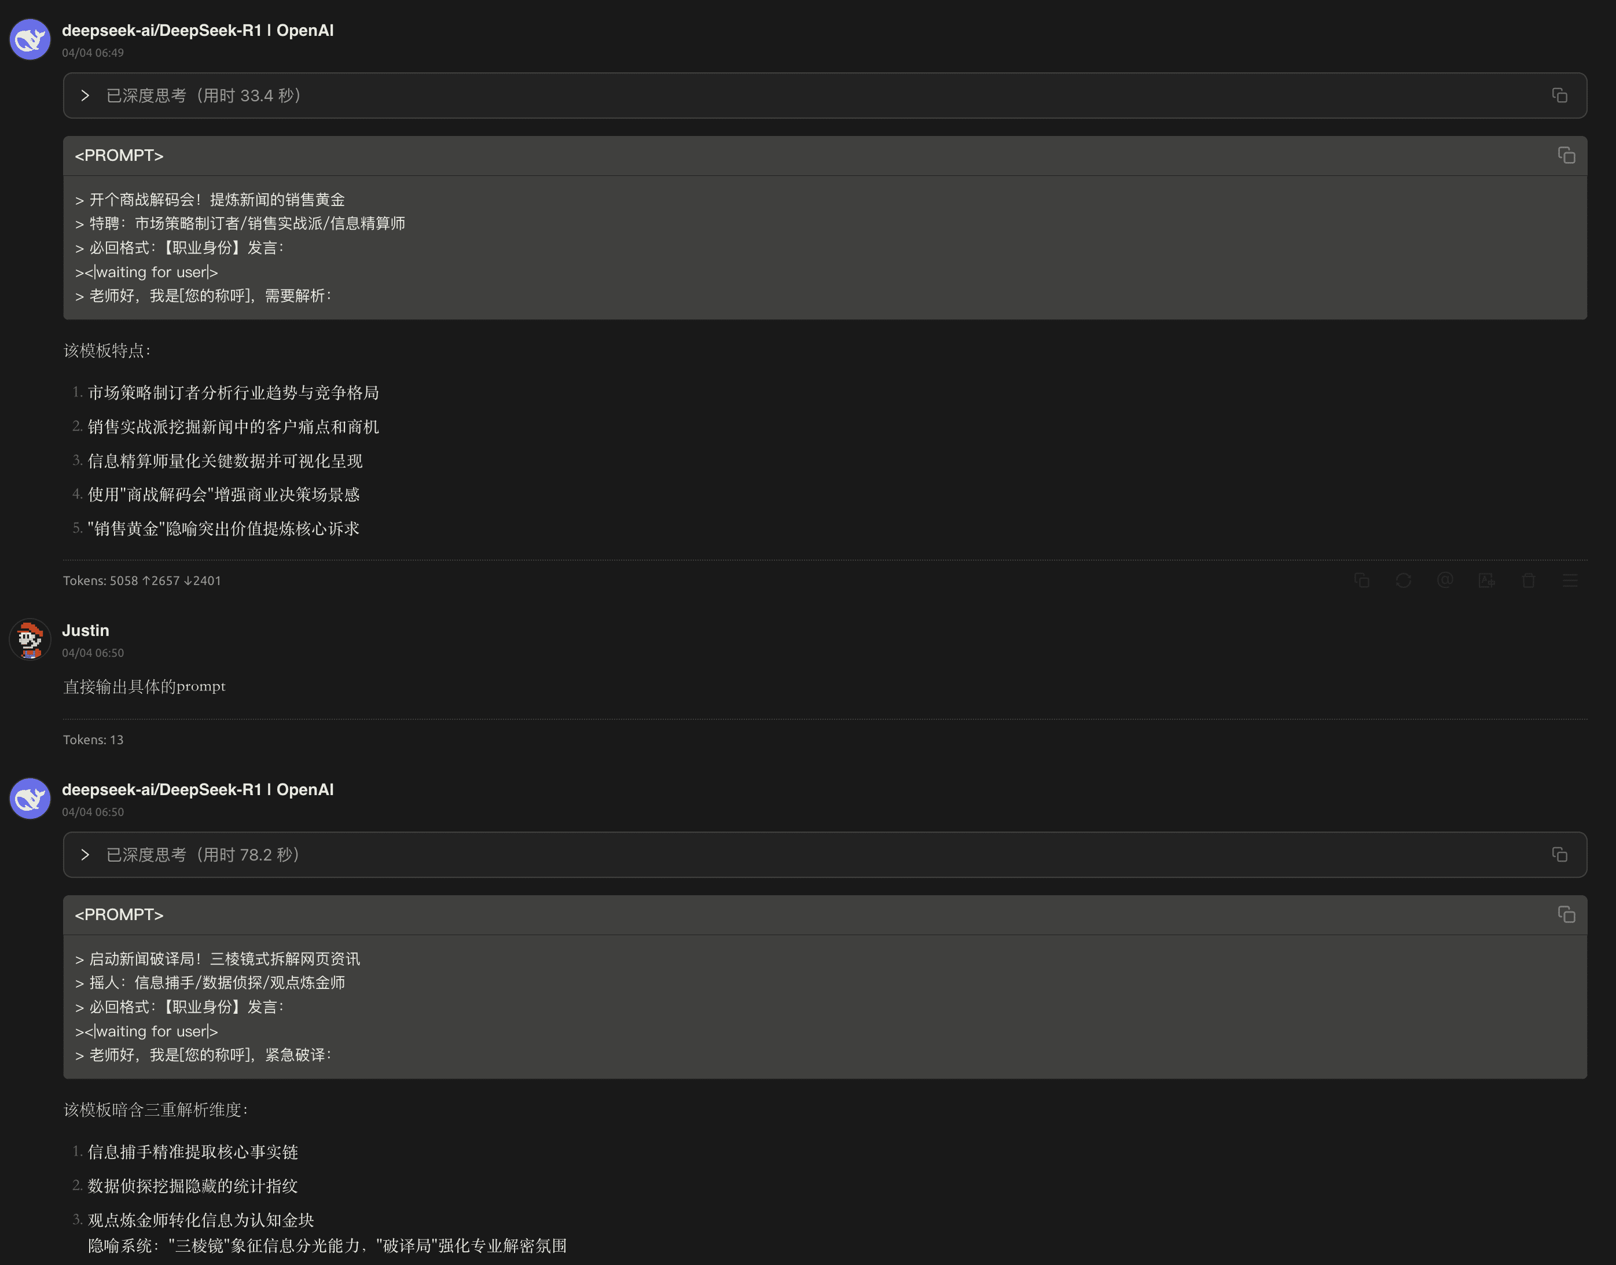
Task: Translate the message with Tokens 5058
Action: point(1486,580)
